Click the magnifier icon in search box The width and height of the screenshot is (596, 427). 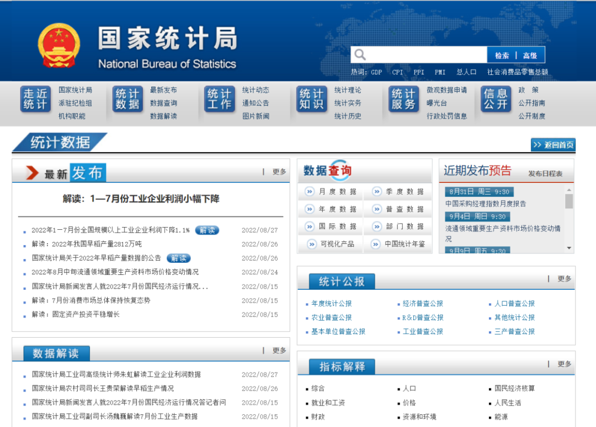pyautogui.click(x=360, y=55)
